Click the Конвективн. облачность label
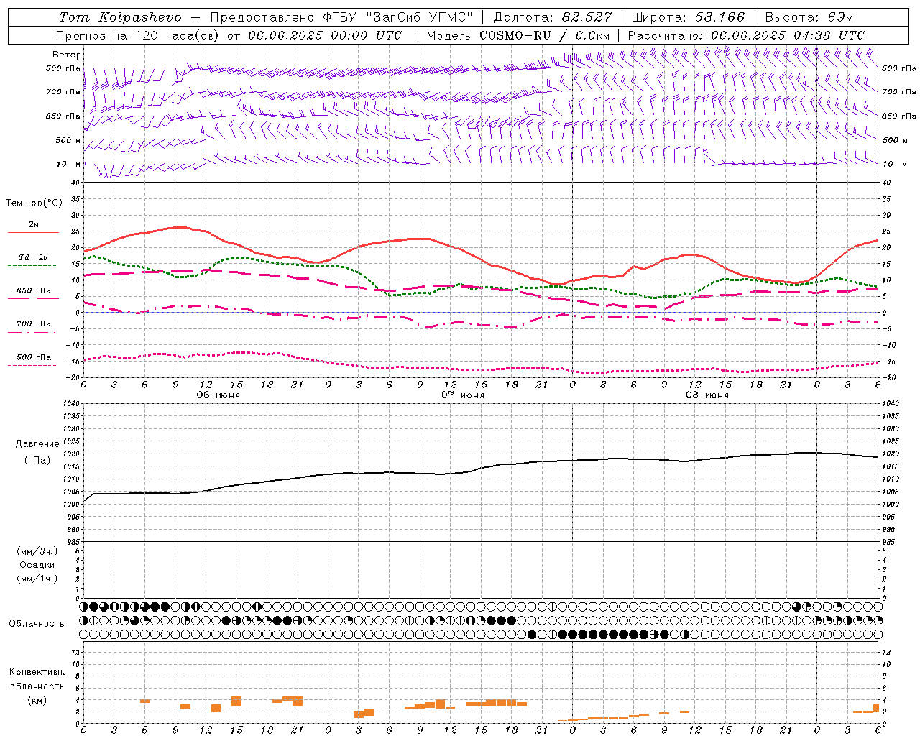The image size is (920, 736). tap(37, 679)
